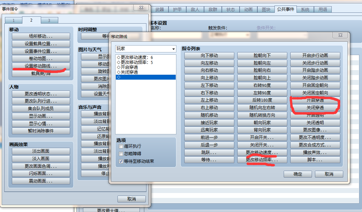Screen dimensions: 362x212
Task: Add 右转90度 command
Action: click(x=262, y=85)
